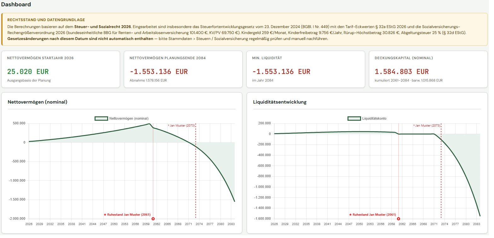Screen dimensions: 494x238
Task: Click the Rechtsstand und Datengrundlage notice heading
Action: pyautogui.click(x=46, y=20)
